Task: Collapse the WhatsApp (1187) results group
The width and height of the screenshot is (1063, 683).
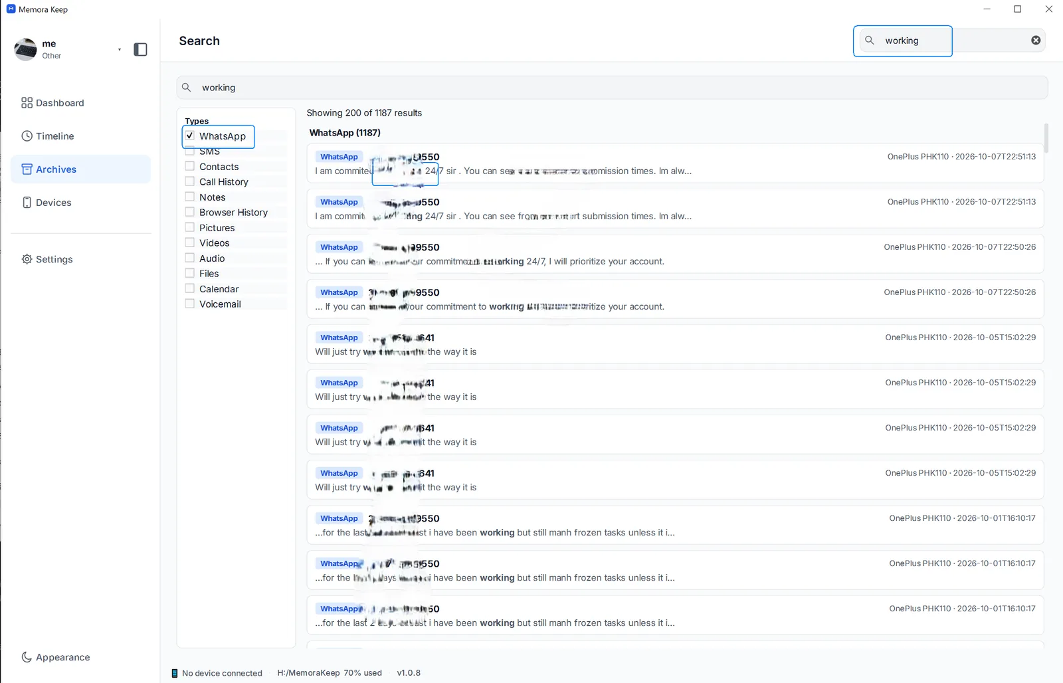Action: pos(345,133)
